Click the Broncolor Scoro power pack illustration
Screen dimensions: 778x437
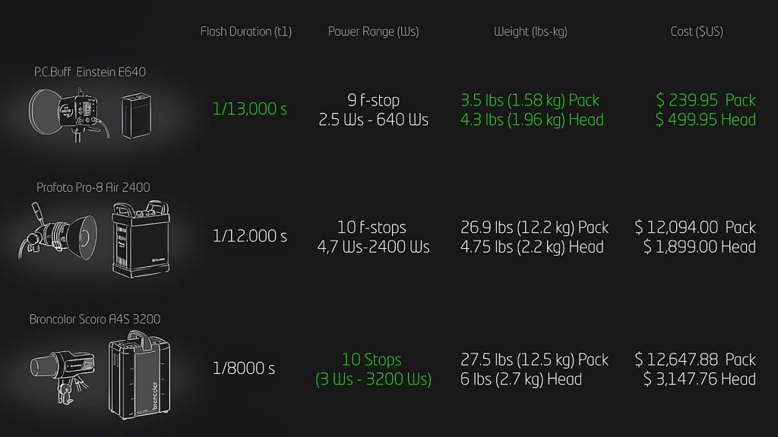[140, 375]
